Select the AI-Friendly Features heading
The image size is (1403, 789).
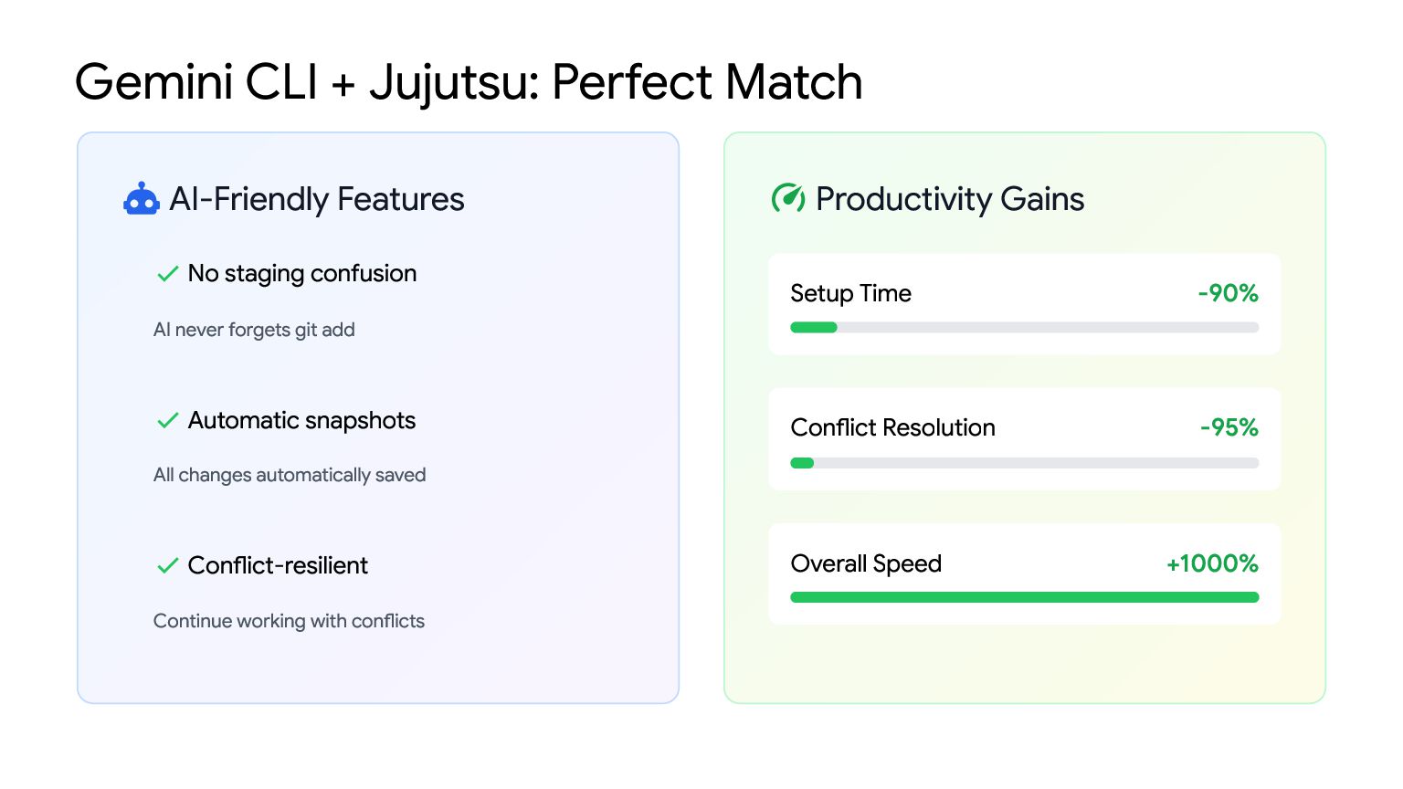tap(317, 199)
